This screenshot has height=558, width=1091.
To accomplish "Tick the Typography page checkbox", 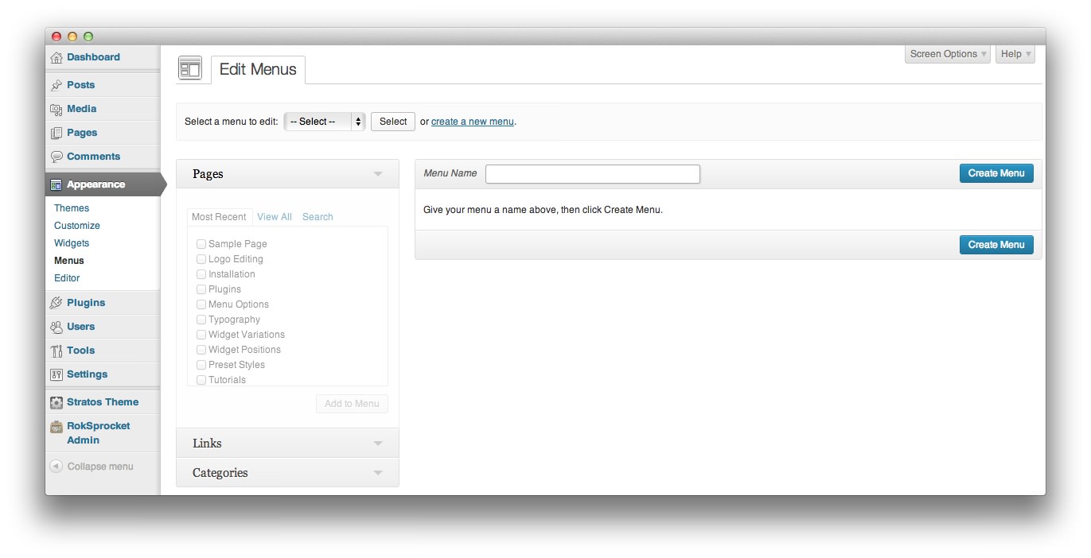I will coord(201,320).
